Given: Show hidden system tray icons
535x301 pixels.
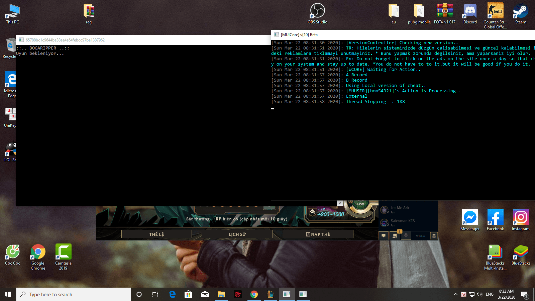Looking at the screenshot, I should [x=455, y=294].
